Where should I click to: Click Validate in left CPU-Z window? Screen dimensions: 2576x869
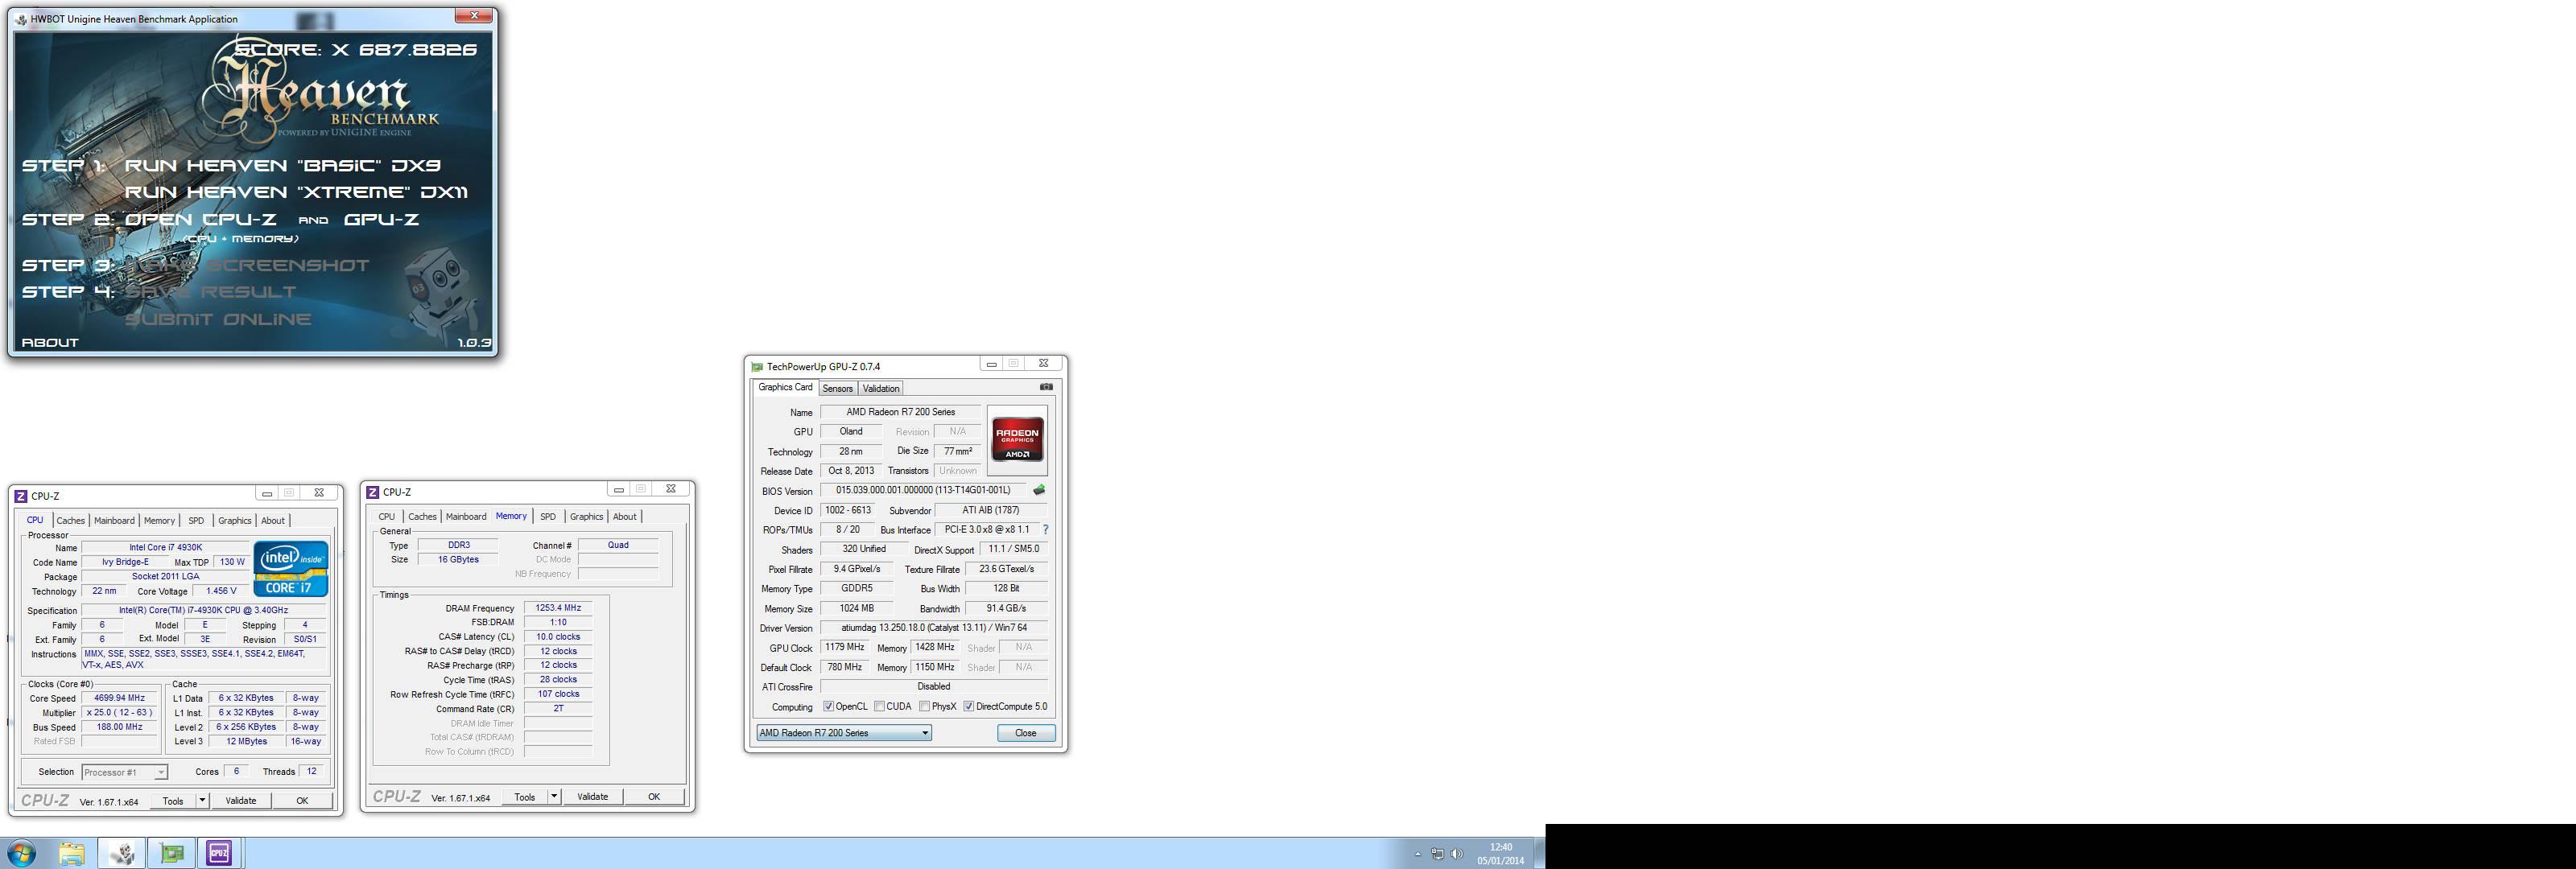[x=241, y=800]
